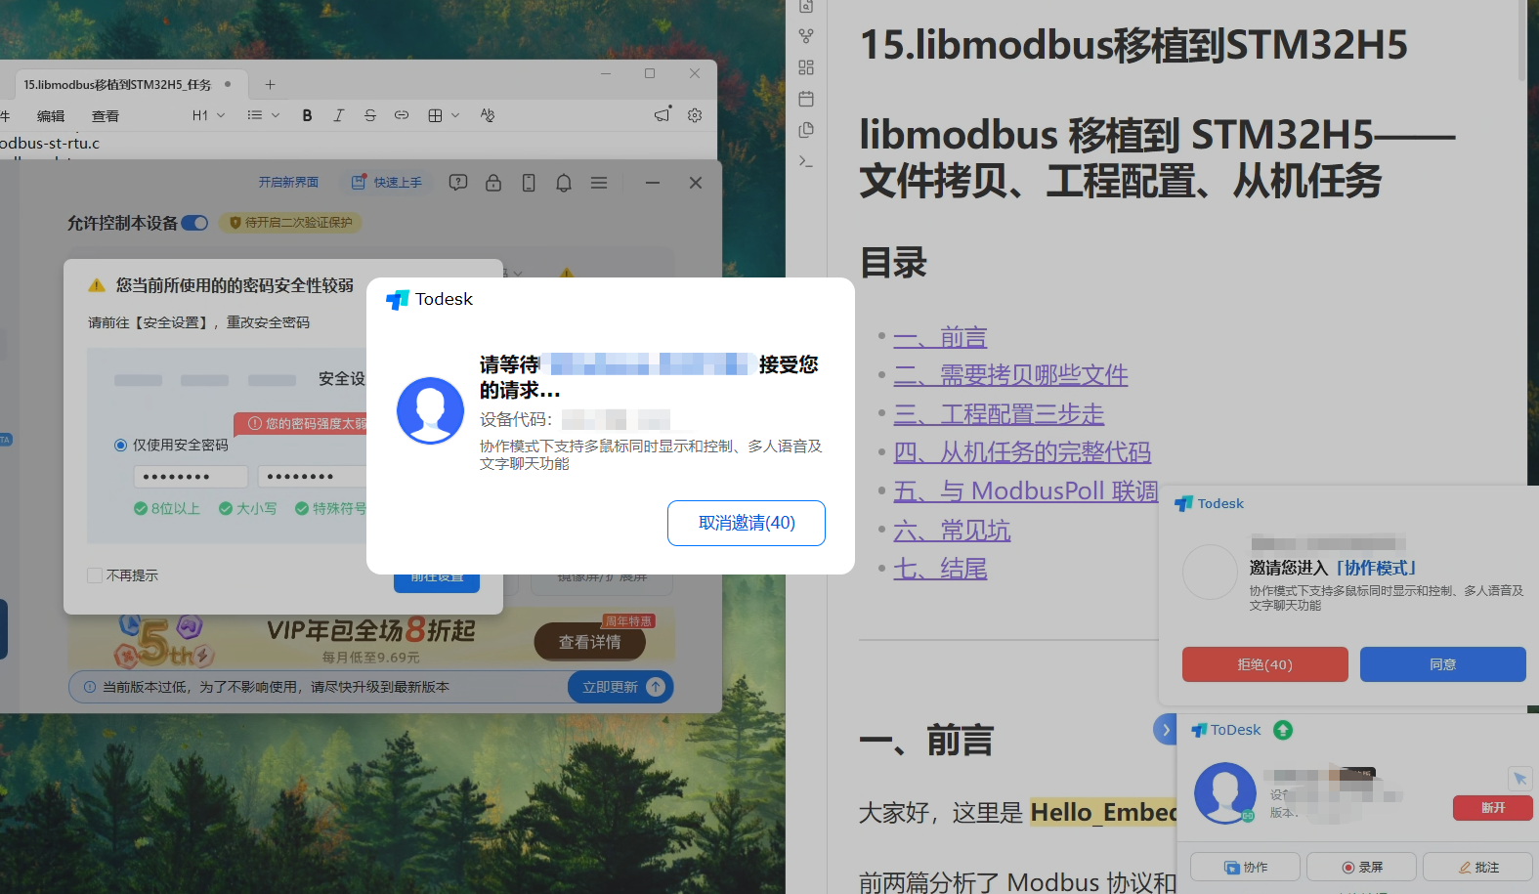Viewport: 1539px width, 894px height.
Task: Reject the collaboration invite with 拒绝
Action: click(1265, 664)
